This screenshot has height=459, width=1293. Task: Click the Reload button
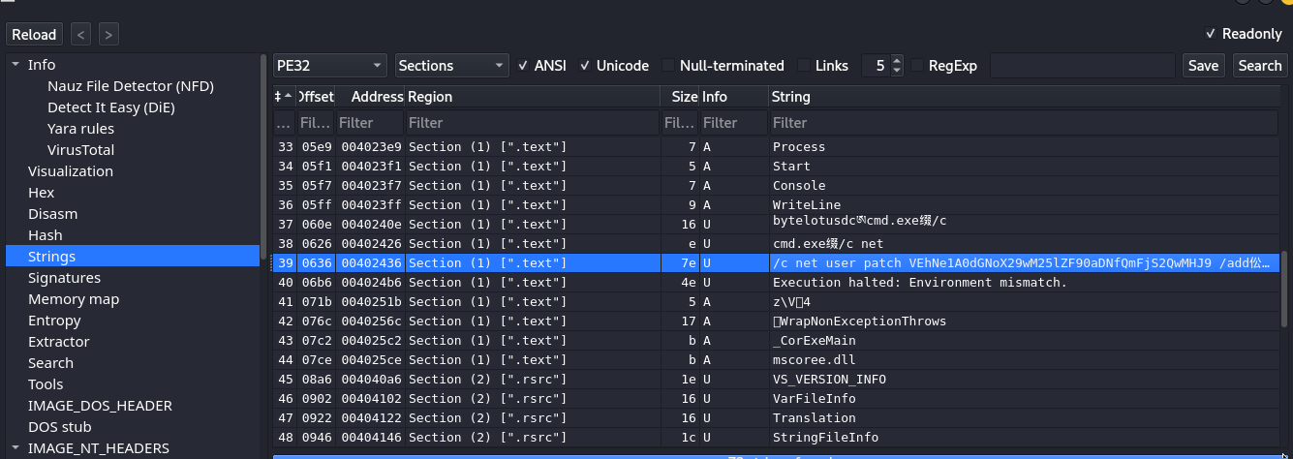coord(34,34)
